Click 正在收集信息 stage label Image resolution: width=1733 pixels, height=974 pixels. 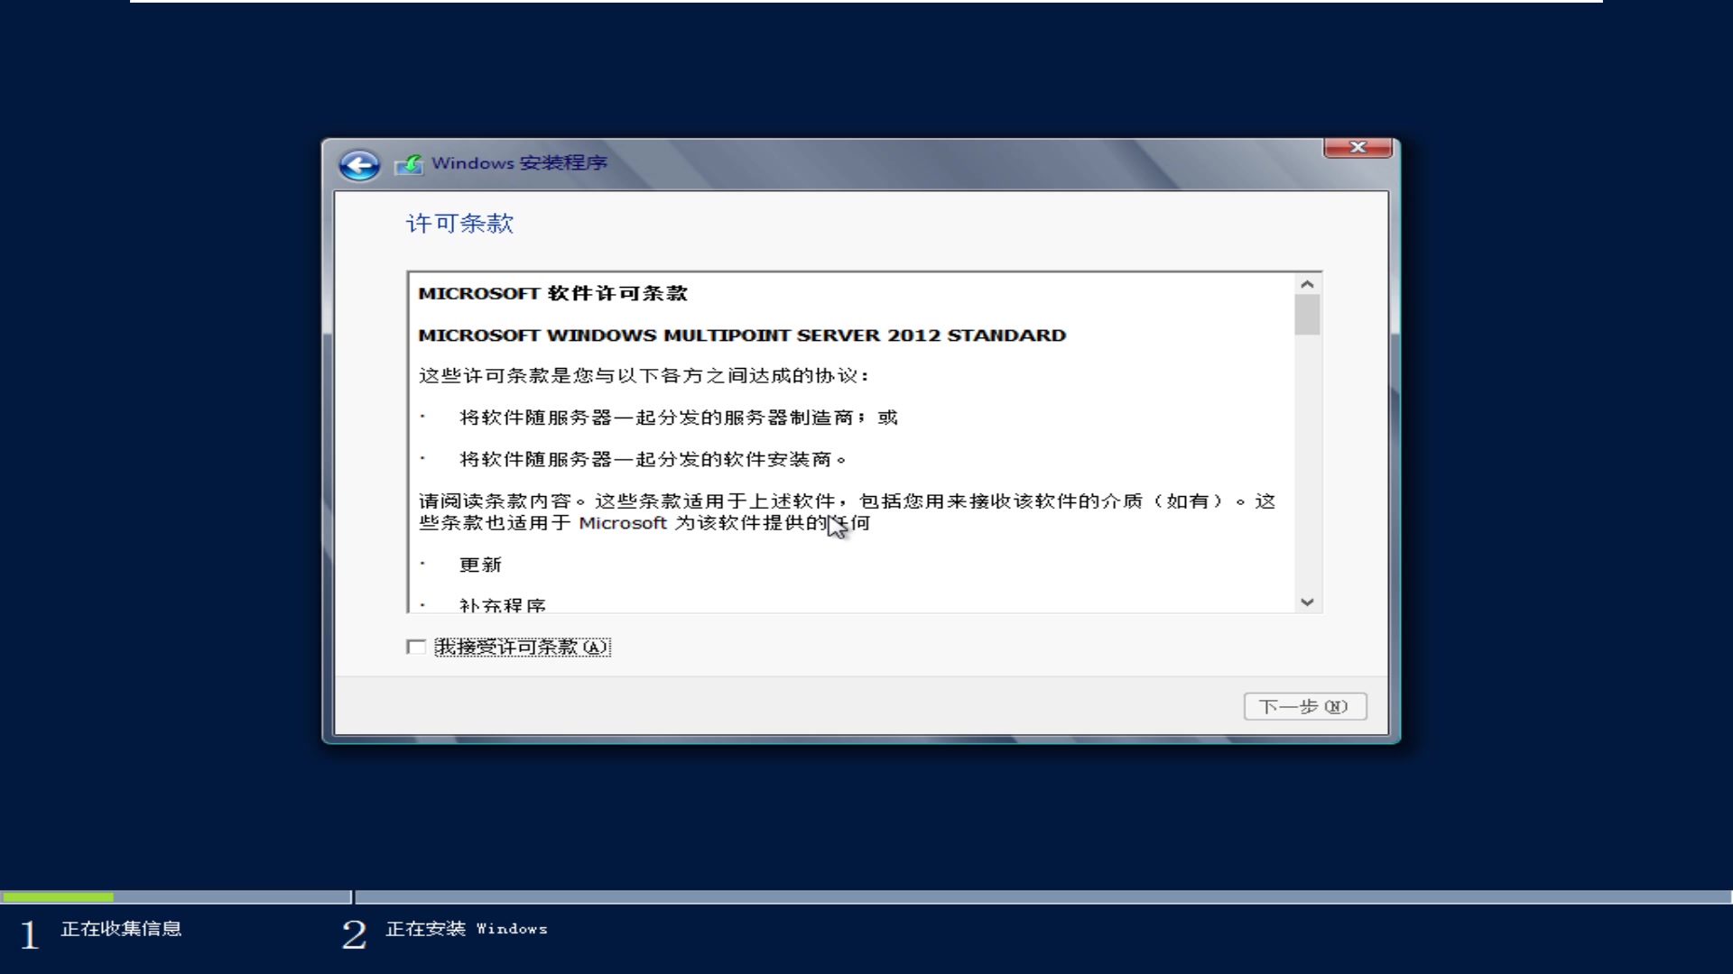[x=122, y=928]
